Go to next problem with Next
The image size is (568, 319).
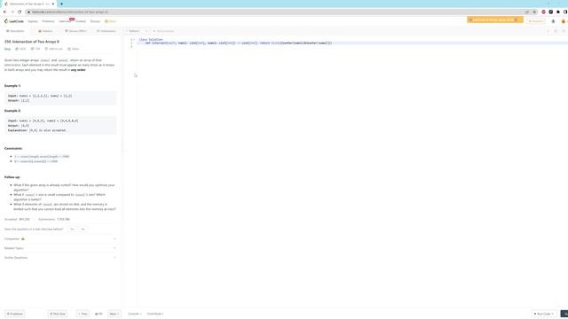(114, 314)
